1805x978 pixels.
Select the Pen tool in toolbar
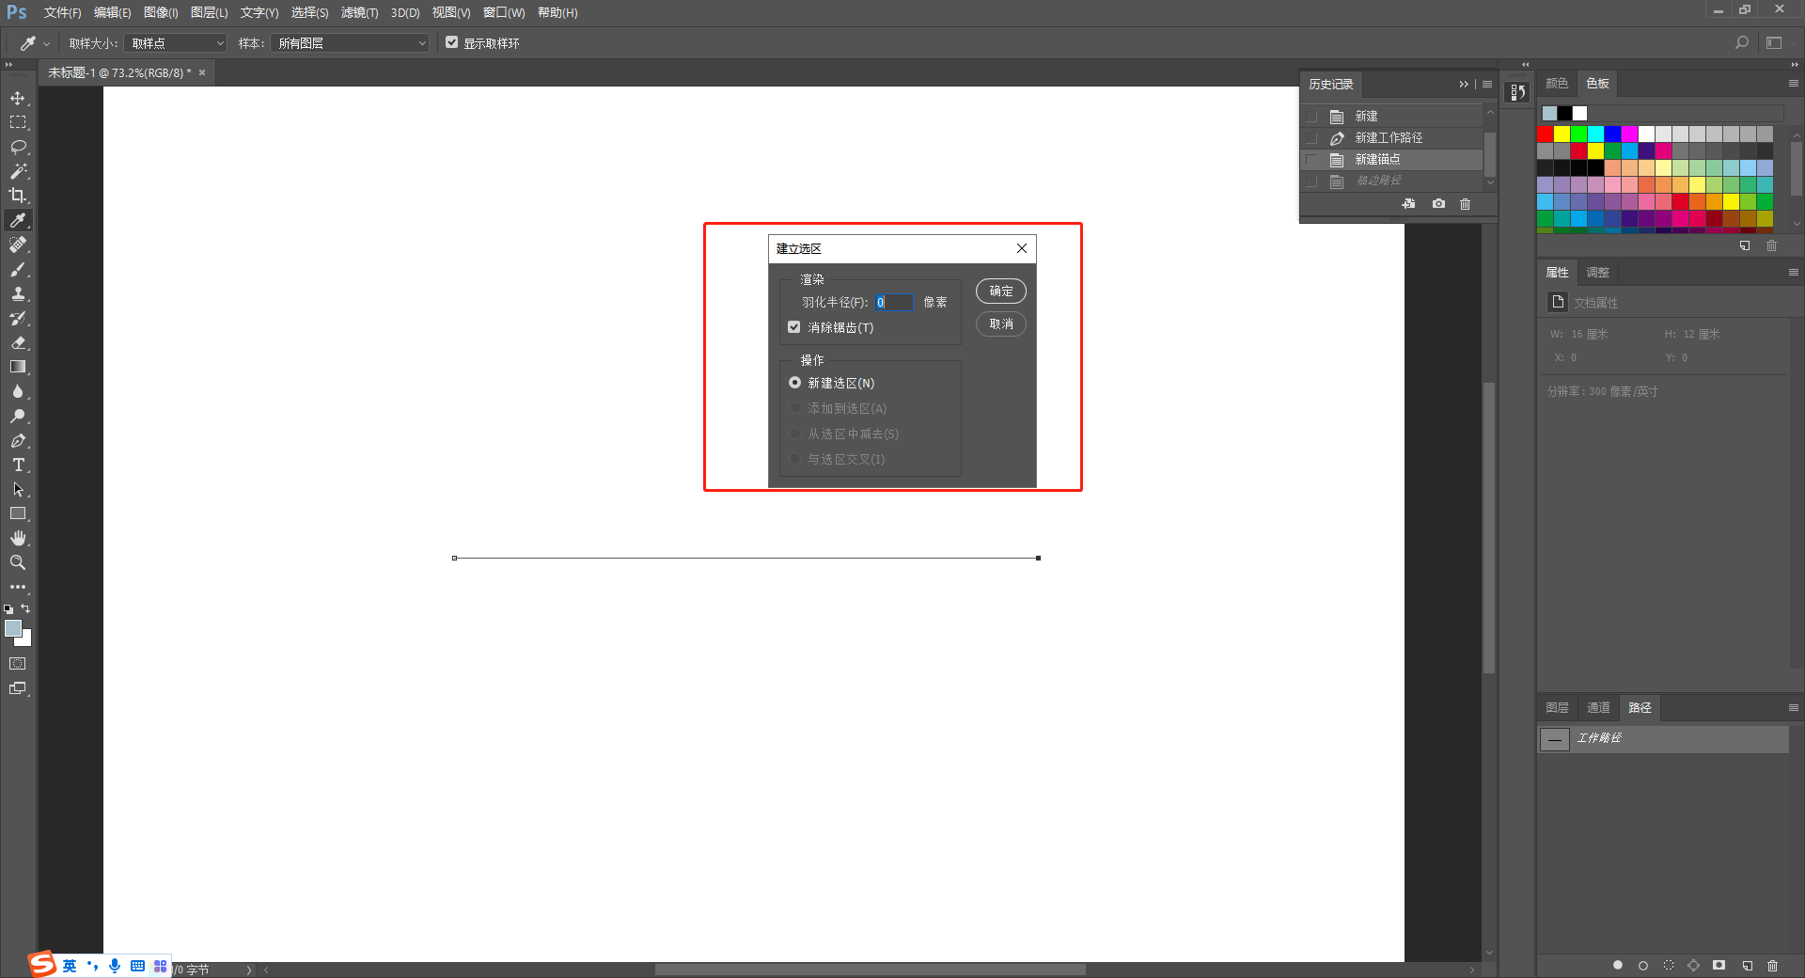click(x=18, y=440)
